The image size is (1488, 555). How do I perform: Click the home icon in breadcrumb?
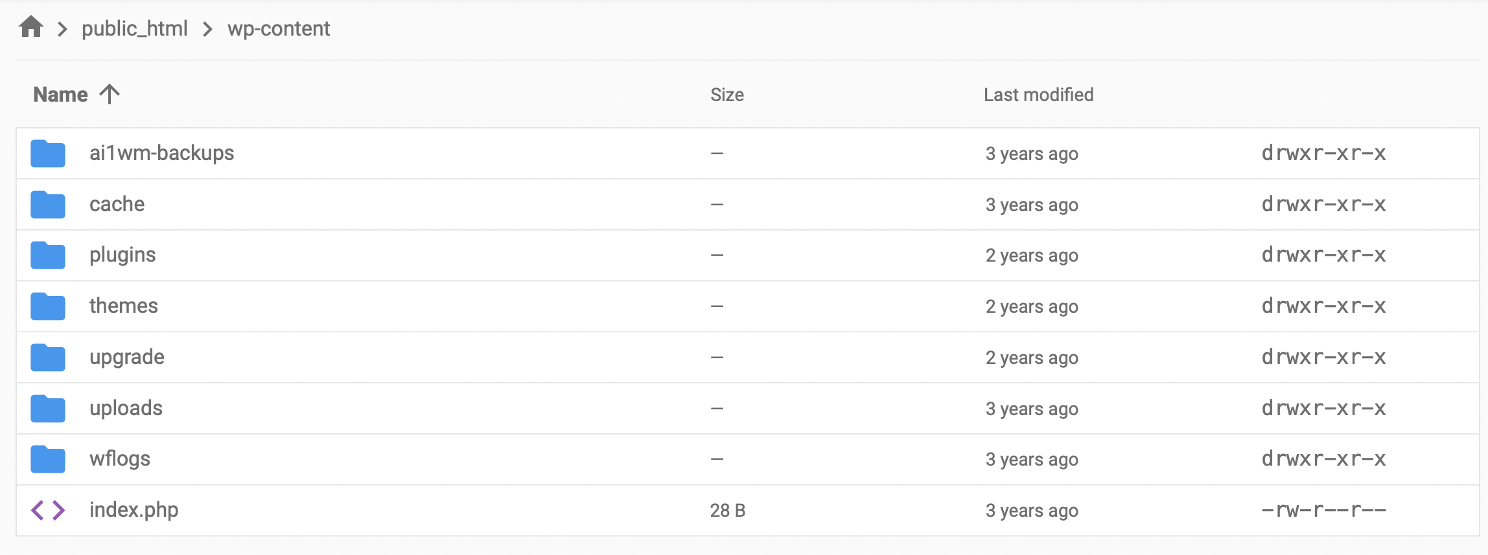(30, 28)
